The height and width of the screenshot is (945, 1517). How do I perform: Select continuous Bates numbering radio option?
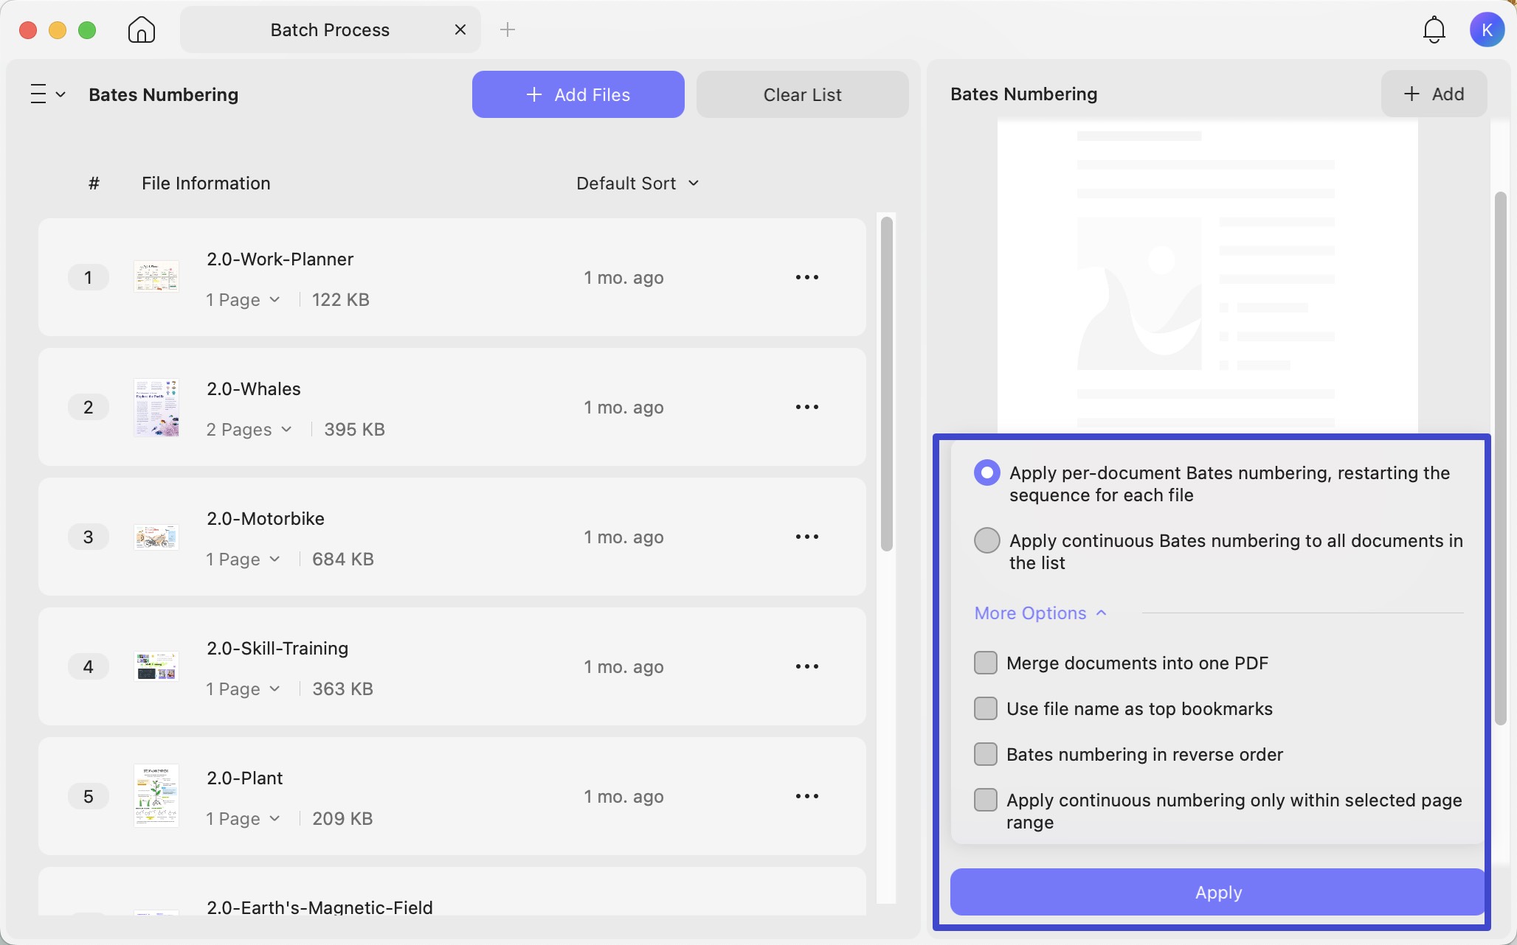(986, 540)
